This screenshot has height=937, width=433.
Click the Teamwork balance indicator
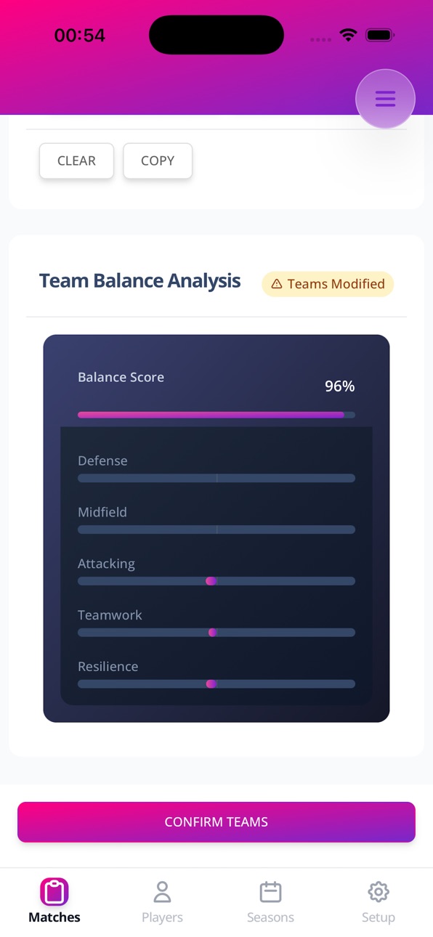pyautogui.click(x=213, y=633)
